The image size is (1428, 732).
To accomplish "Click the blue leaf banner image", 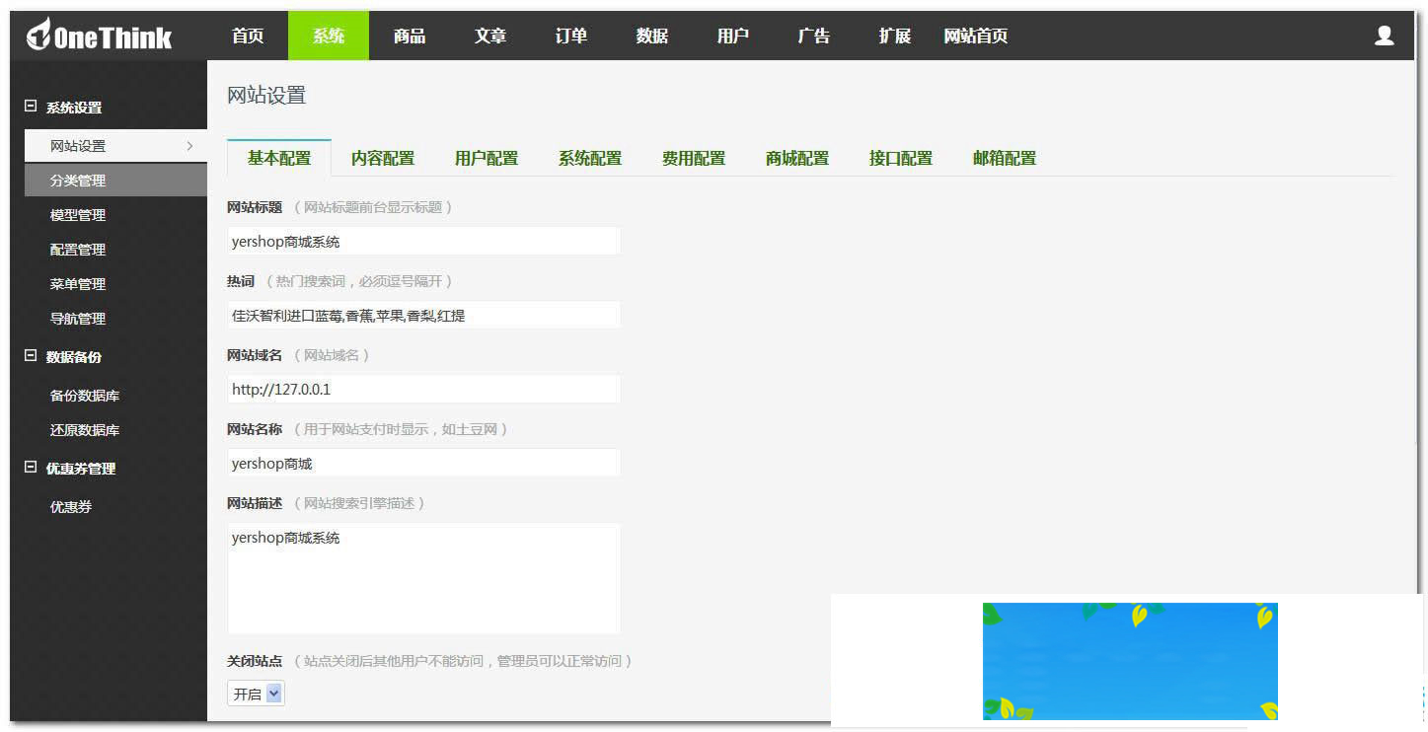I will [1129, 661].
